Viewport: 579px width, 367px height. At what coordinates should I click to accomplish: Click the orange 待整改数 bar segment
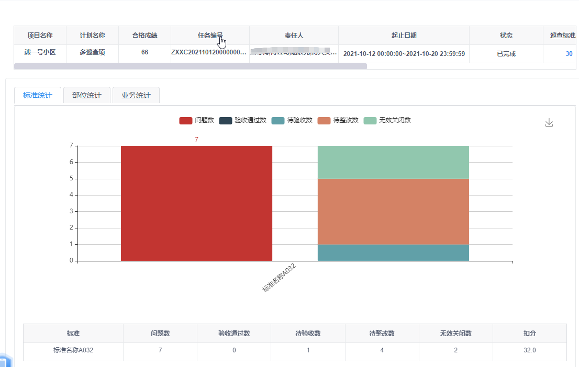tap(393, 211)
